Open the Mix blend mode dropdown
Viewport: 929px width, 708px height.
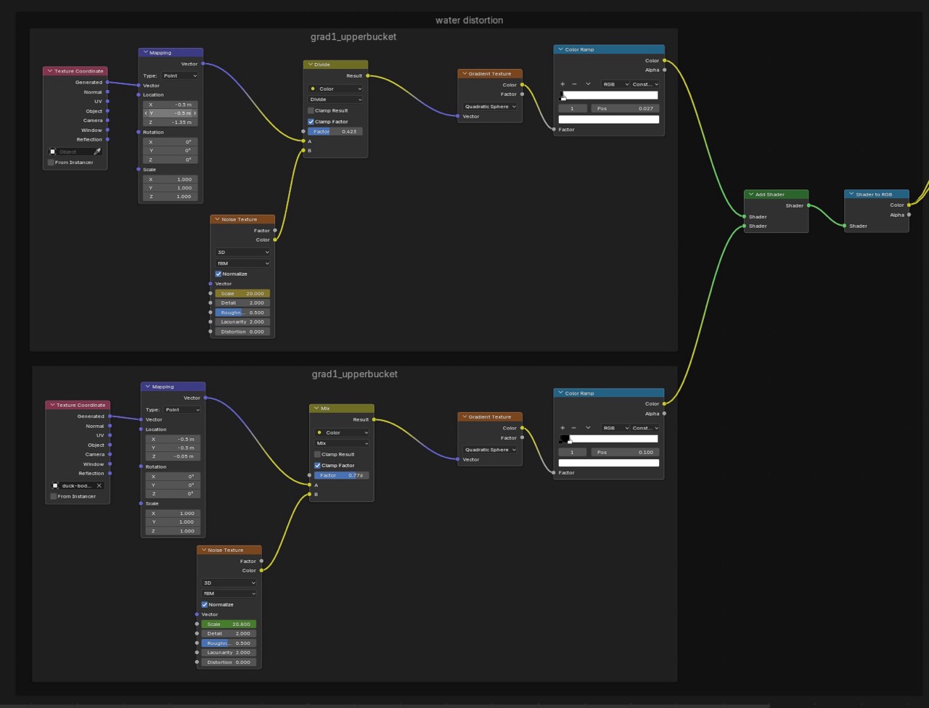342,443
